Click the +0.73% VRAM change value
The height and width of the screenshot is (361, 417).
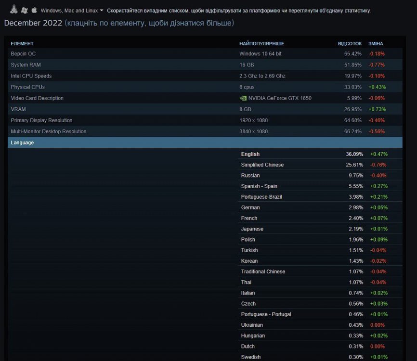pos(377,109)
